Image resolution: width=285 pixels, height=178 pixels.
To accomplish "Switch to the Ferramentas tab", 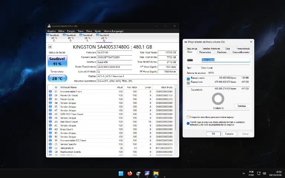I will [205, 52].
